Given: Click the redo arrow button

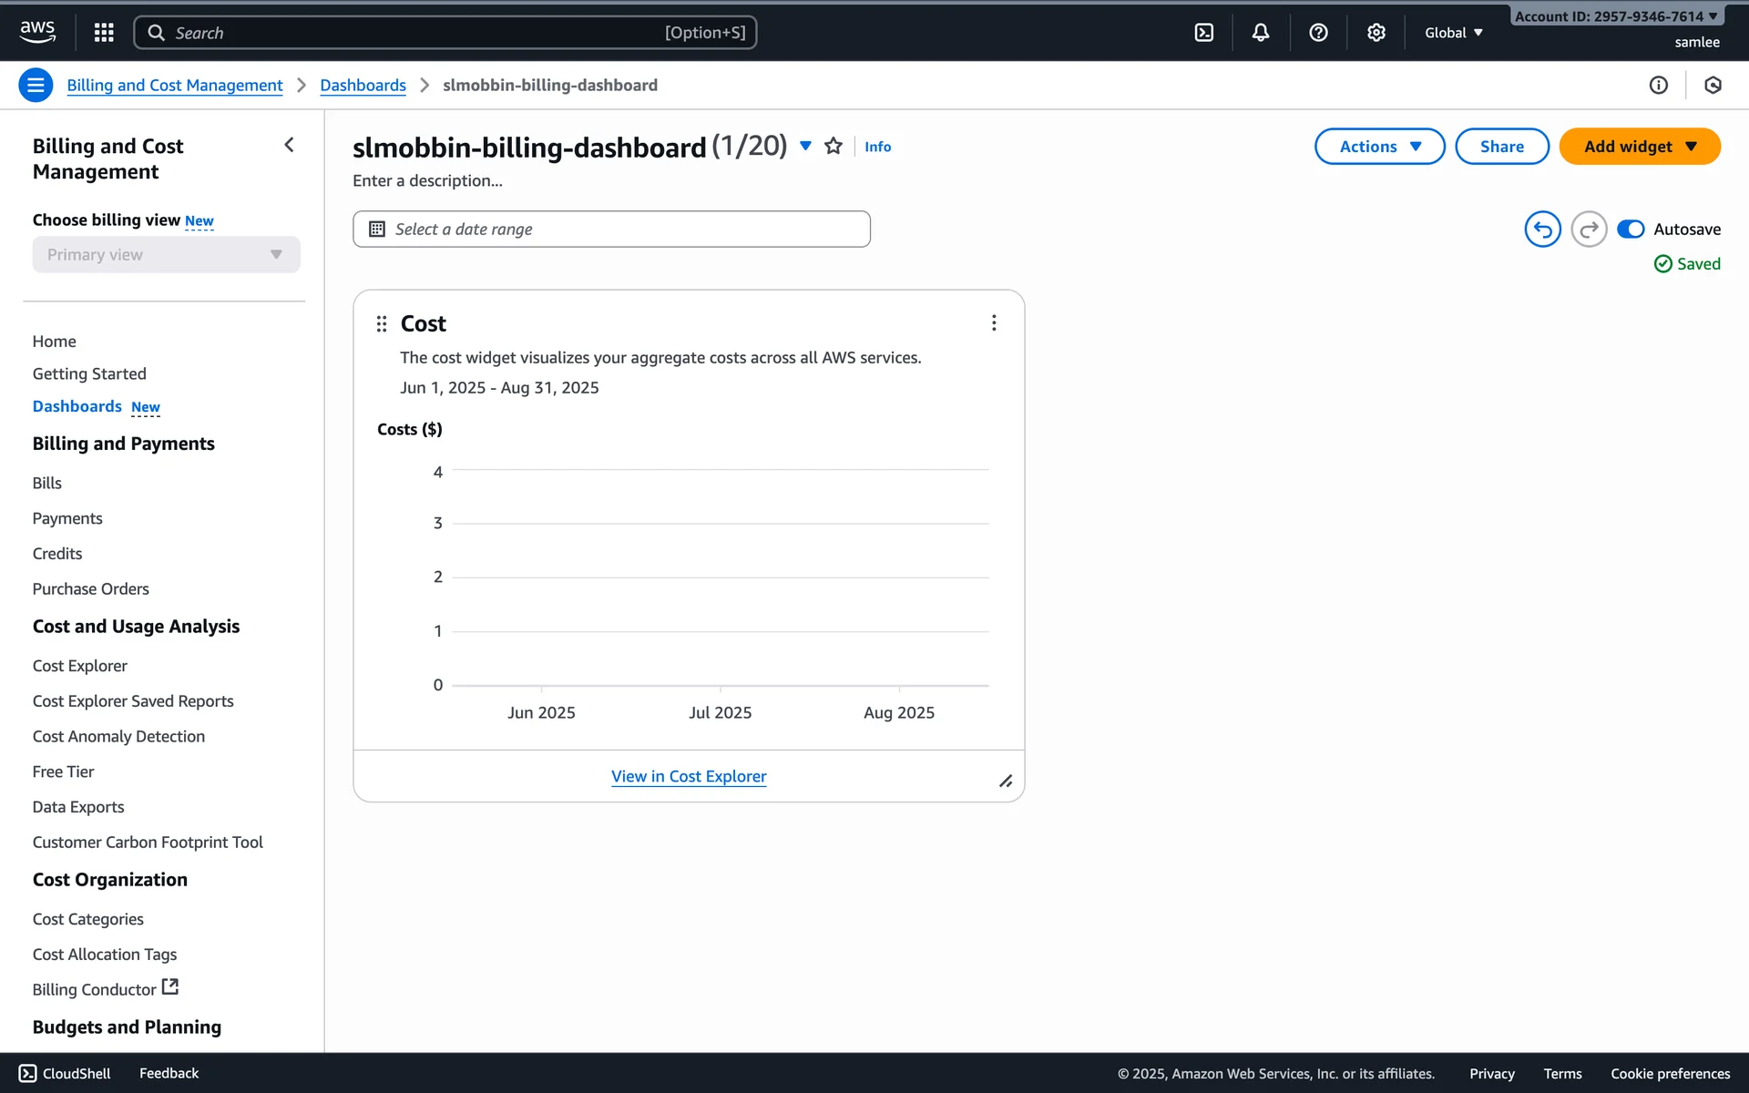Looking at the screenshot, I should (x=1588, y=230).
